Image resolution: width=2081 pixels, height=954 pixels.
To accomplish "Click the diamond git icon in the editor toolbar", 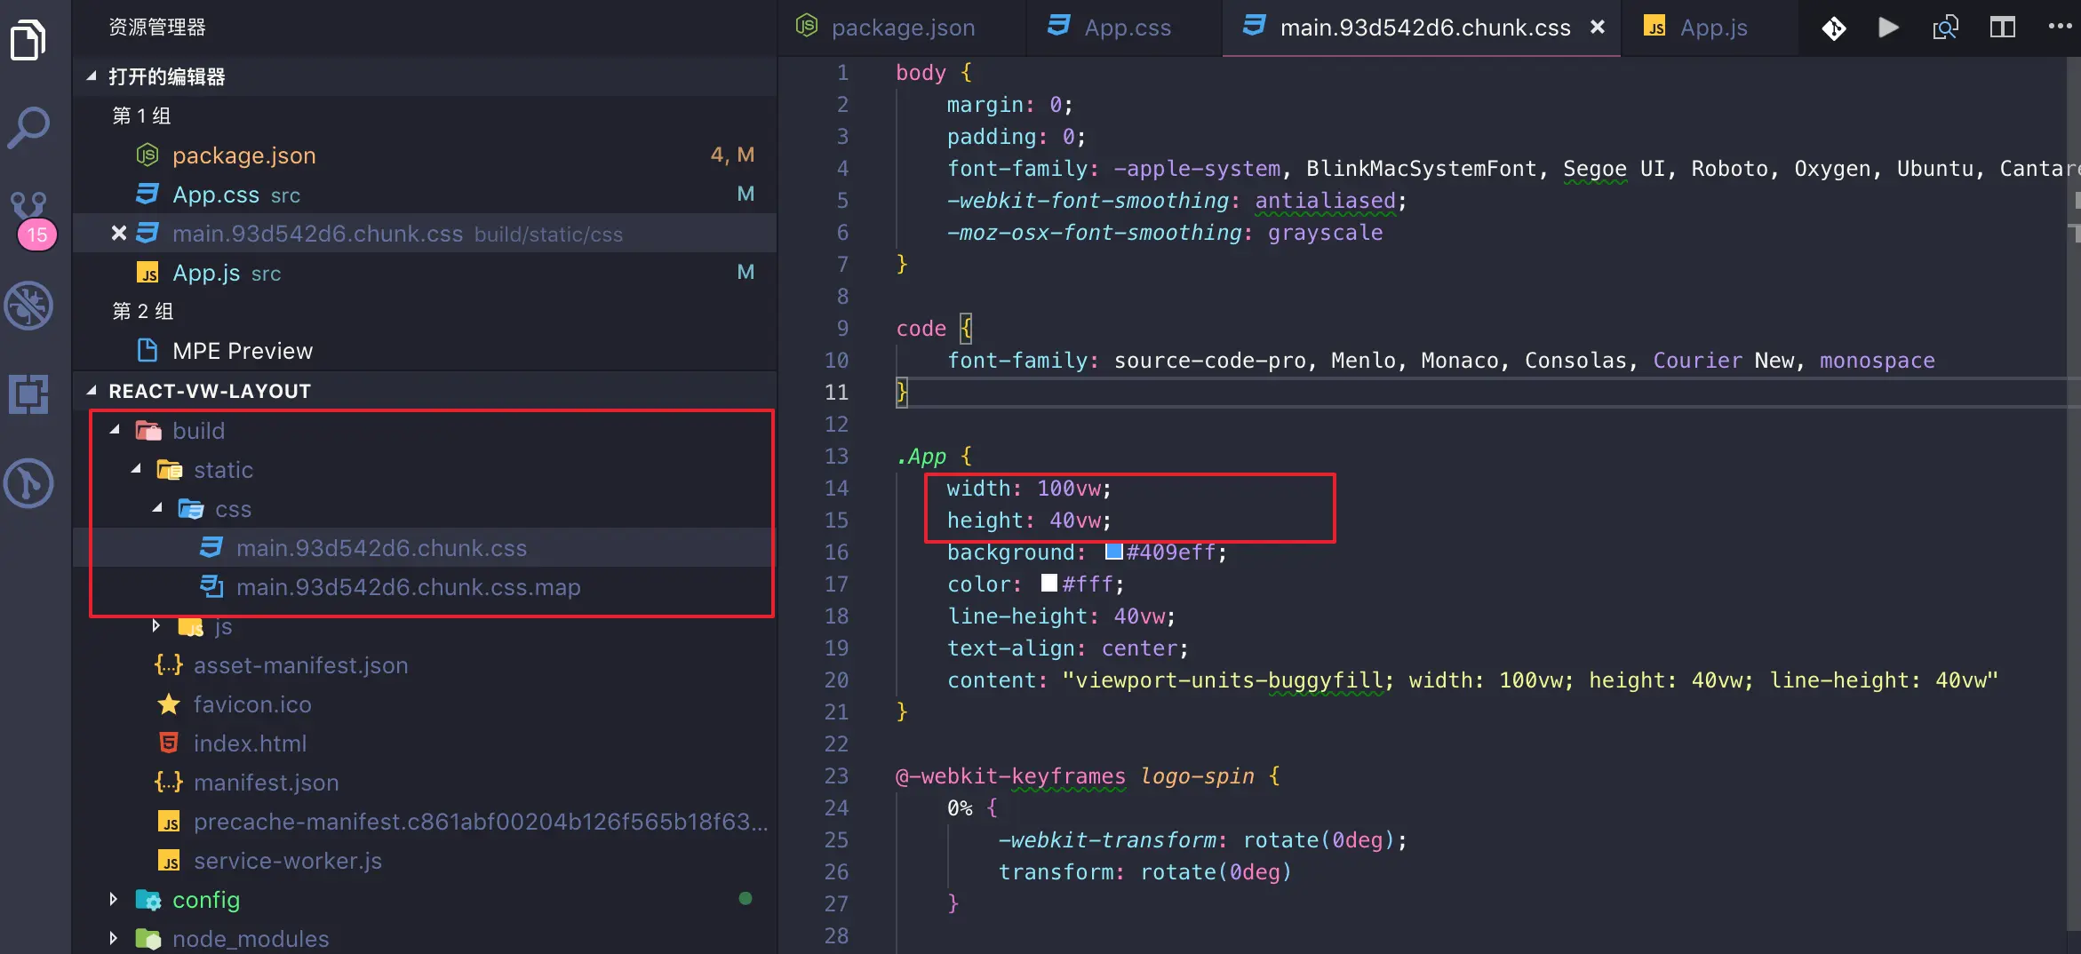I will tap(1834, 28).
